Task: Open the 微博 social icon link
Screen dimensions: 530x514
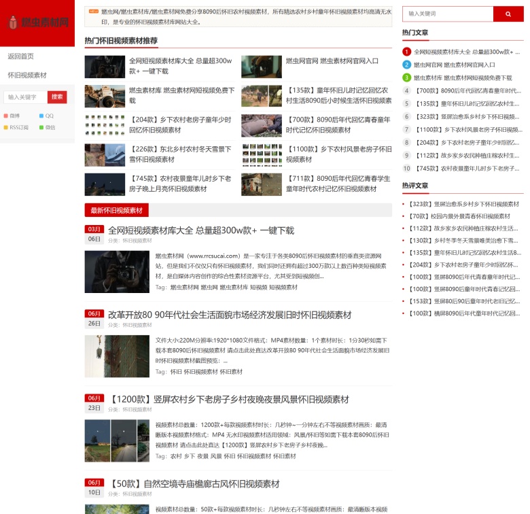Action: tap(12, 116)
